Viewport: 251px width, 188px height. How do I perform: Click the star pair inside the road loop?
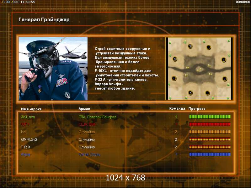click(x=199, y=70)
